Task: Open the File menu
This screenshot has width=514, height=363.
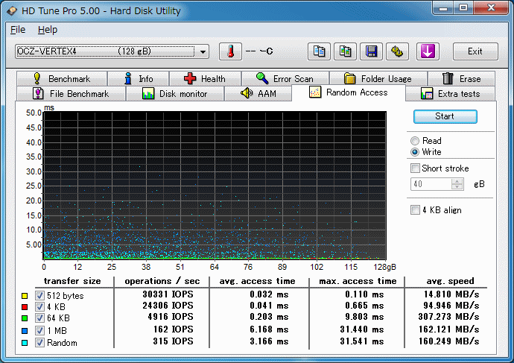Action: pos(18,30)
